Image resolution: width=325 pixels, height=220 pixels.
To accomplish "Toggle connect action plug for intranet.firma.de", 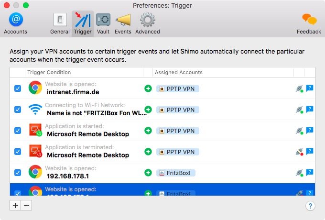I will (x=300, y=89).
